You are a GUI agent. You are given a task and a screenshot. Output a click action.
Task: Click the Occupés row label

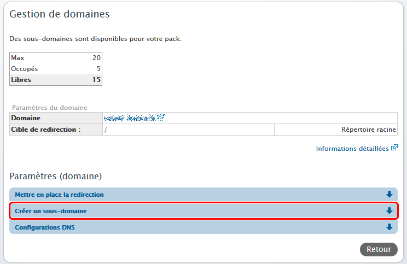tap(25, 69)
